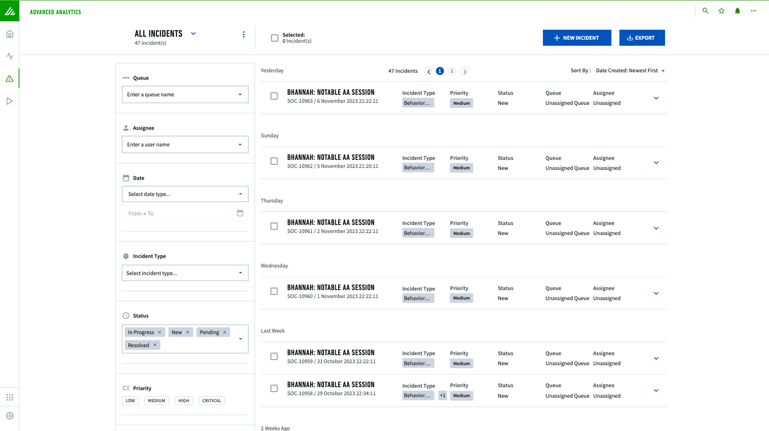Viewport: 769px width, 431px height.
Task: Click the home icon in left sidebar
Action: pyautogui.click(x=10, y=34)
